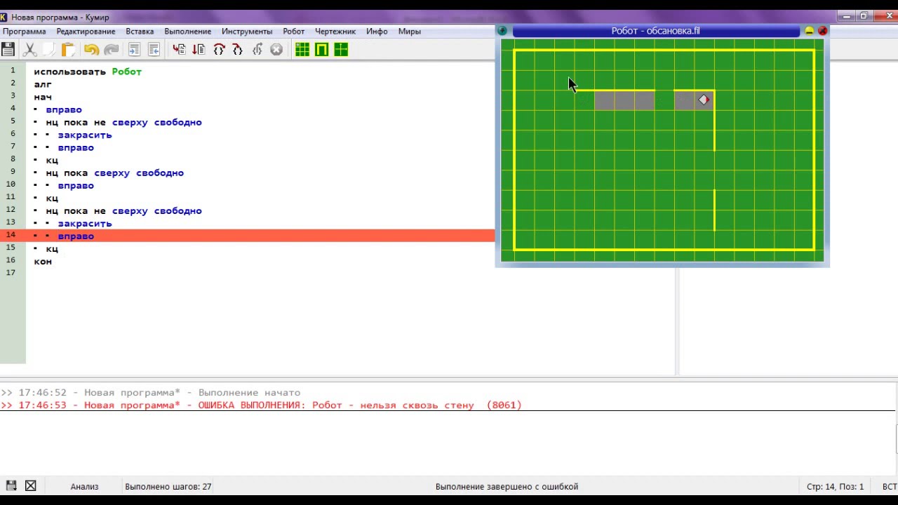
Task: Click 'Выполнение завершено с ошибкой' status text
Action: click(507, 486)
